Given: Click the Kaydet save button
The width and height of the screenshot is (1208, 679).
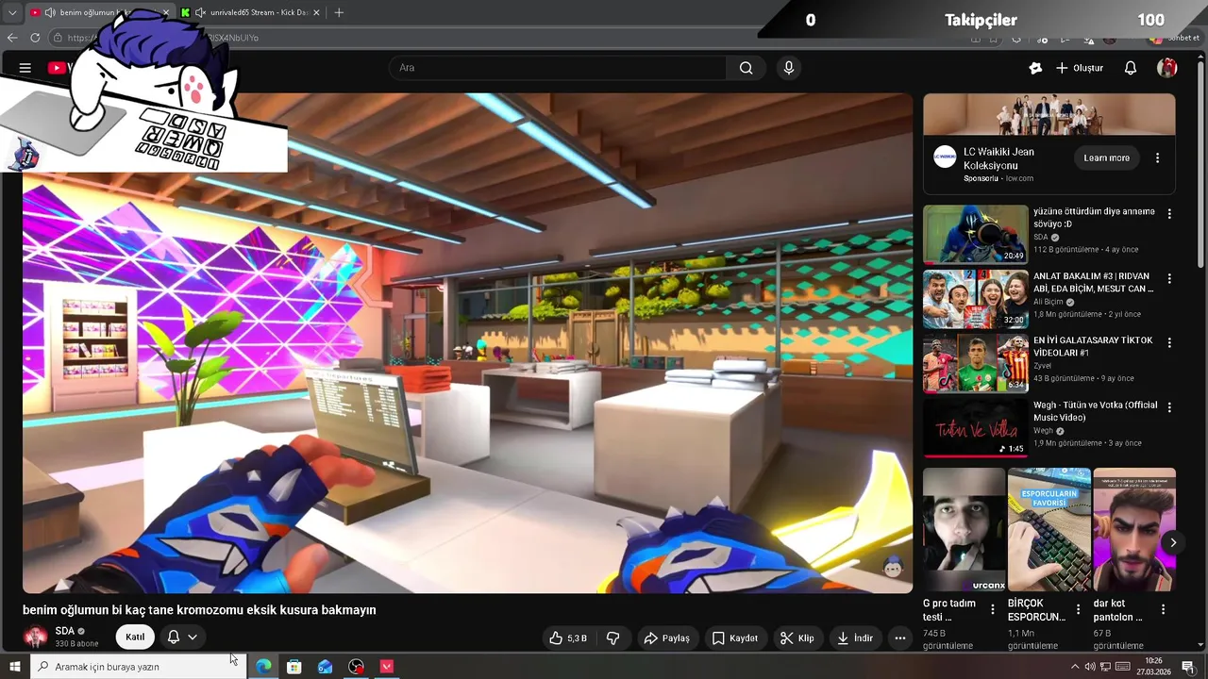Looking at the screenshot, I should coord(735,638).
